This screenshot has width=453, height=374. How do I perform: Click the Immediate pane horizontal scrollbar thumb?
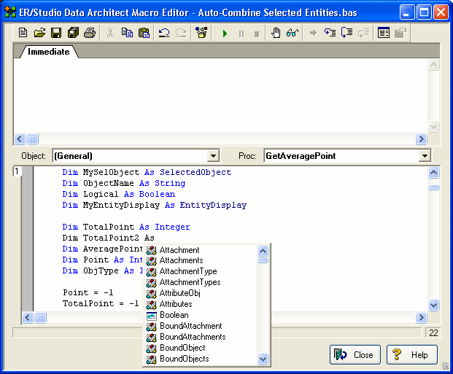pyautogui.click(x=32, y=139)
